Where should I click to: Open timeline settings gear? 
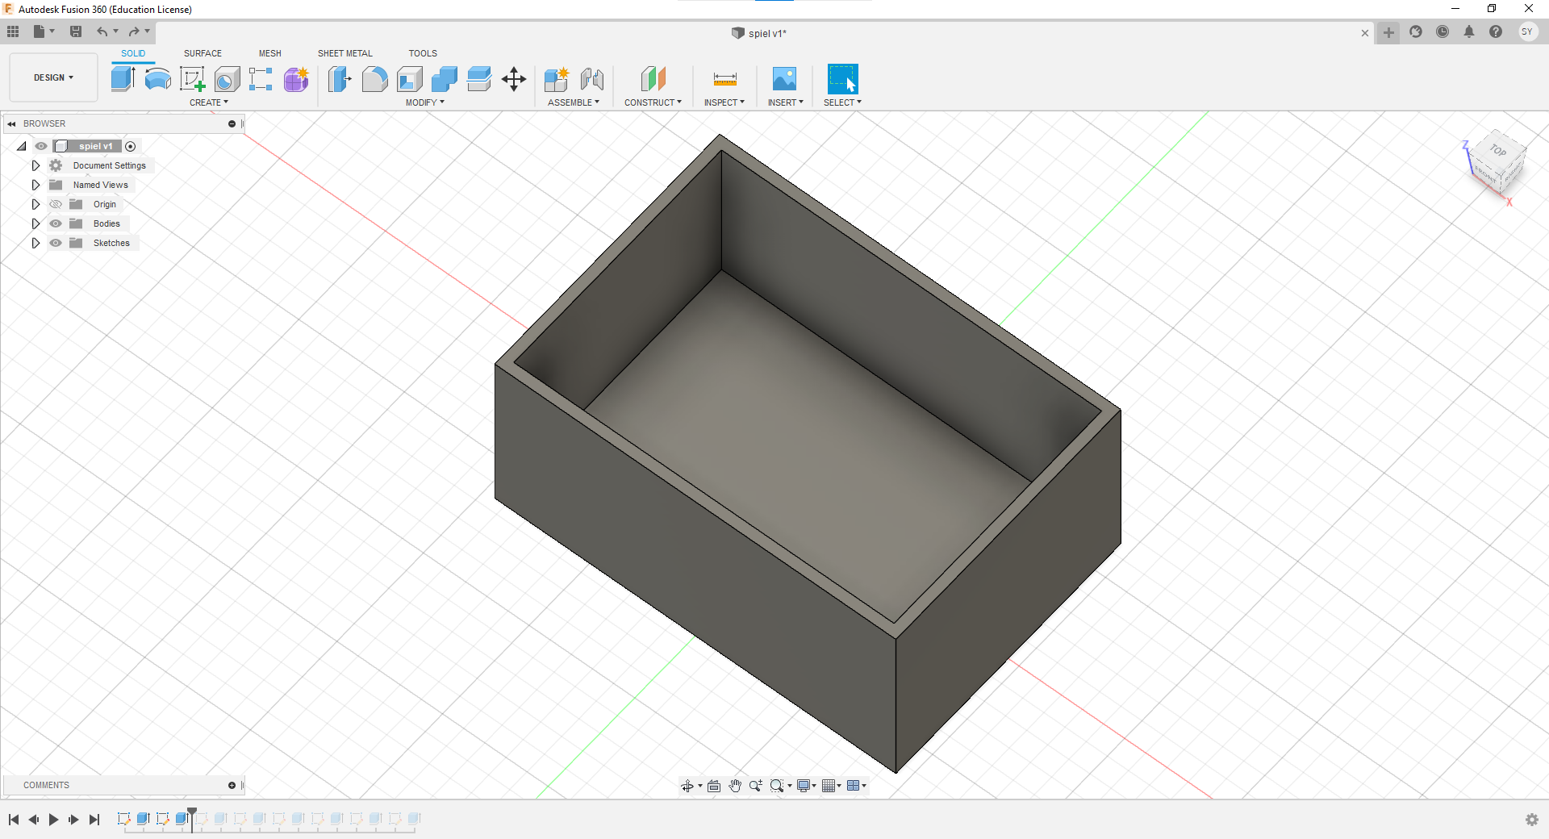click(x=1532, y=820)
